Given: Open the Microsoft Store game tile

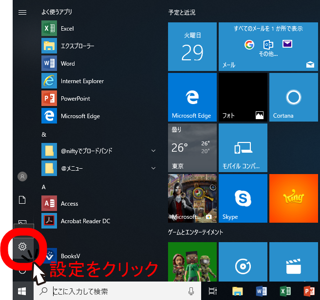Looking at the screenshot, I should (x=192, y=198).
